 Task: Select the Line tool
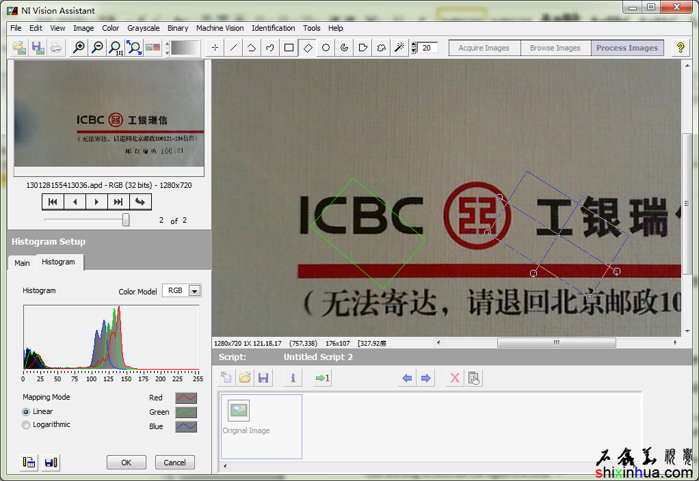(x=233, y=48)
